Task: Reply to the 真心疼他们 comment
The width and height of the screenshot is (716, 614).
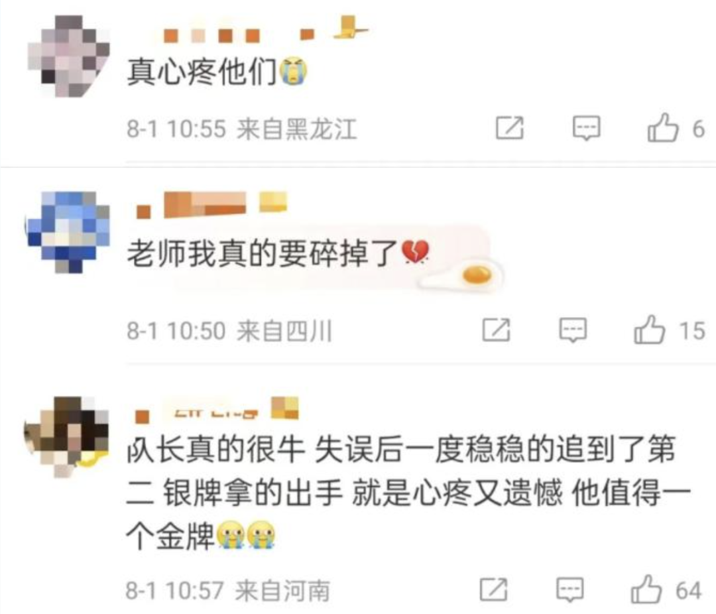Action: tap(586, 128)
